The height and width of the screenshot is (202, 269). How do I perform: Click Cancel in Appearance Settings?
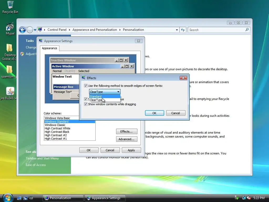(x=110, y=150)
